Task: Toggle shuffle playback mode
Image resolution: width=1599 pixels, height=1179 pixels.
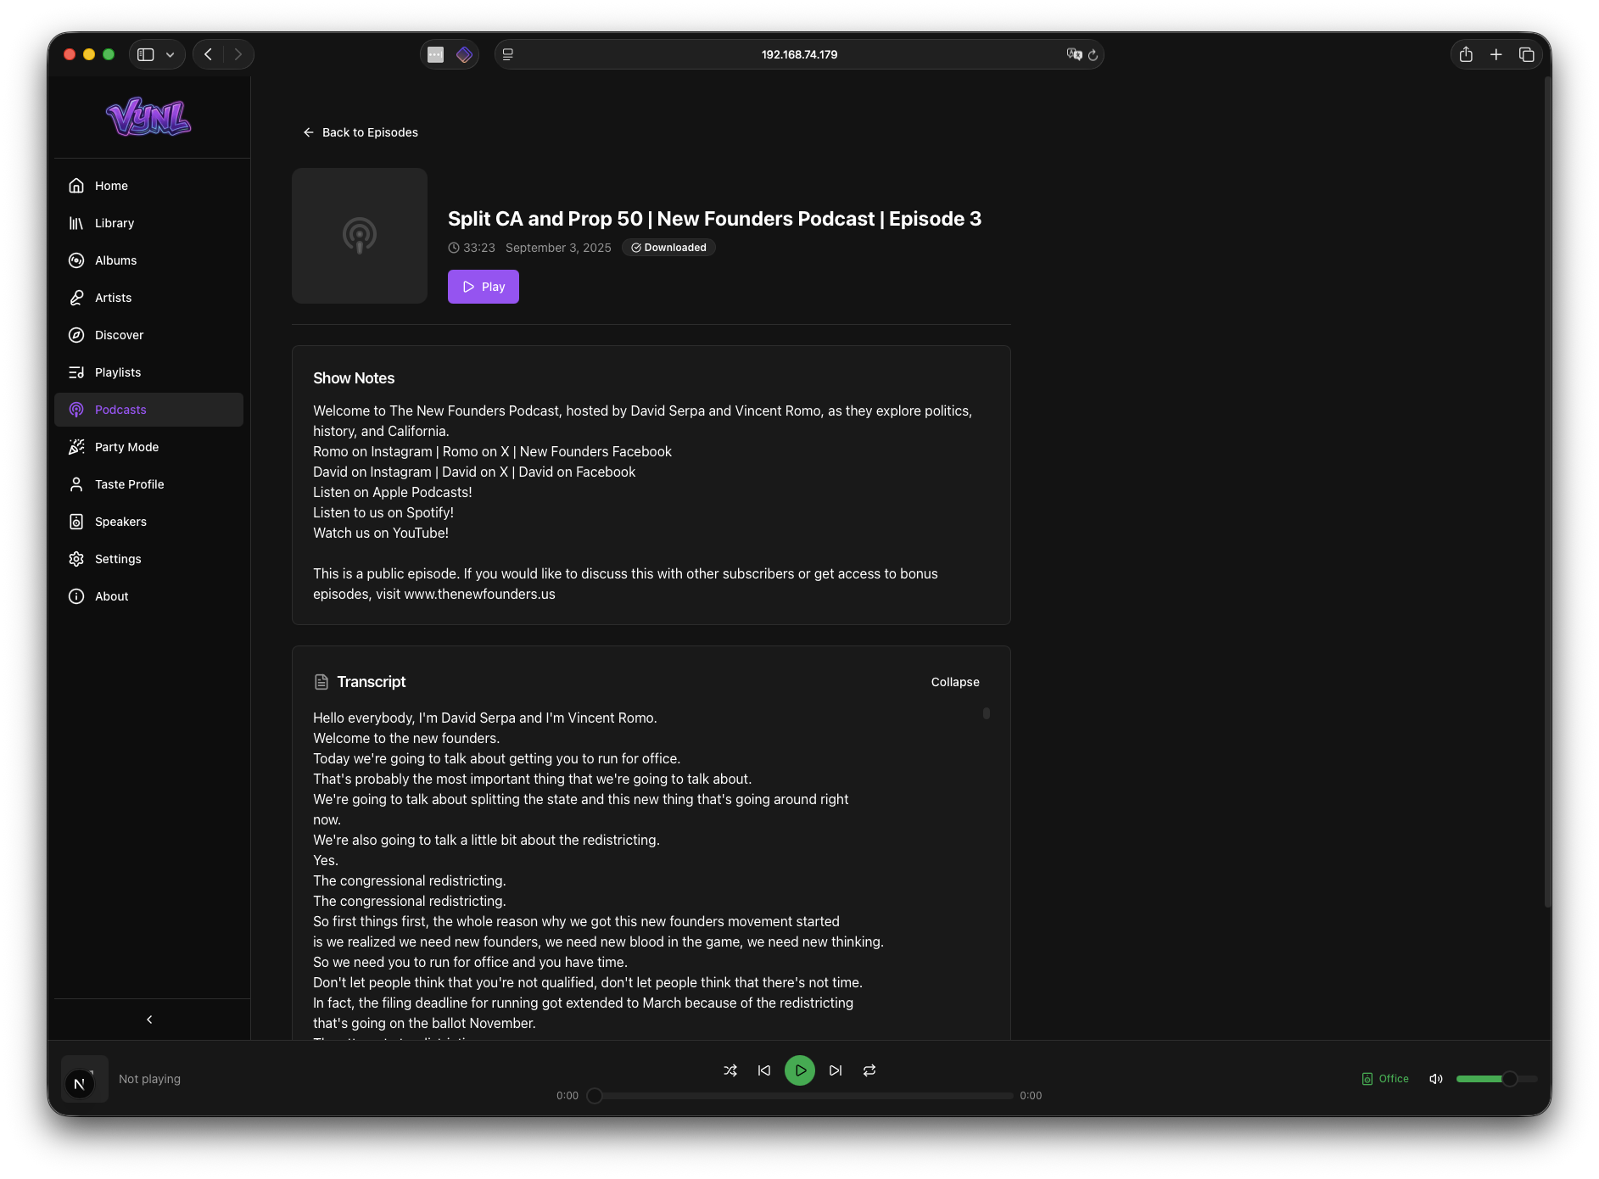Action: (x=730, y=1070)
